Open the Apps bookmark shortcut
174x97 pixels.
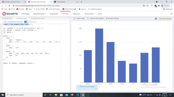[x=4, y=9]
